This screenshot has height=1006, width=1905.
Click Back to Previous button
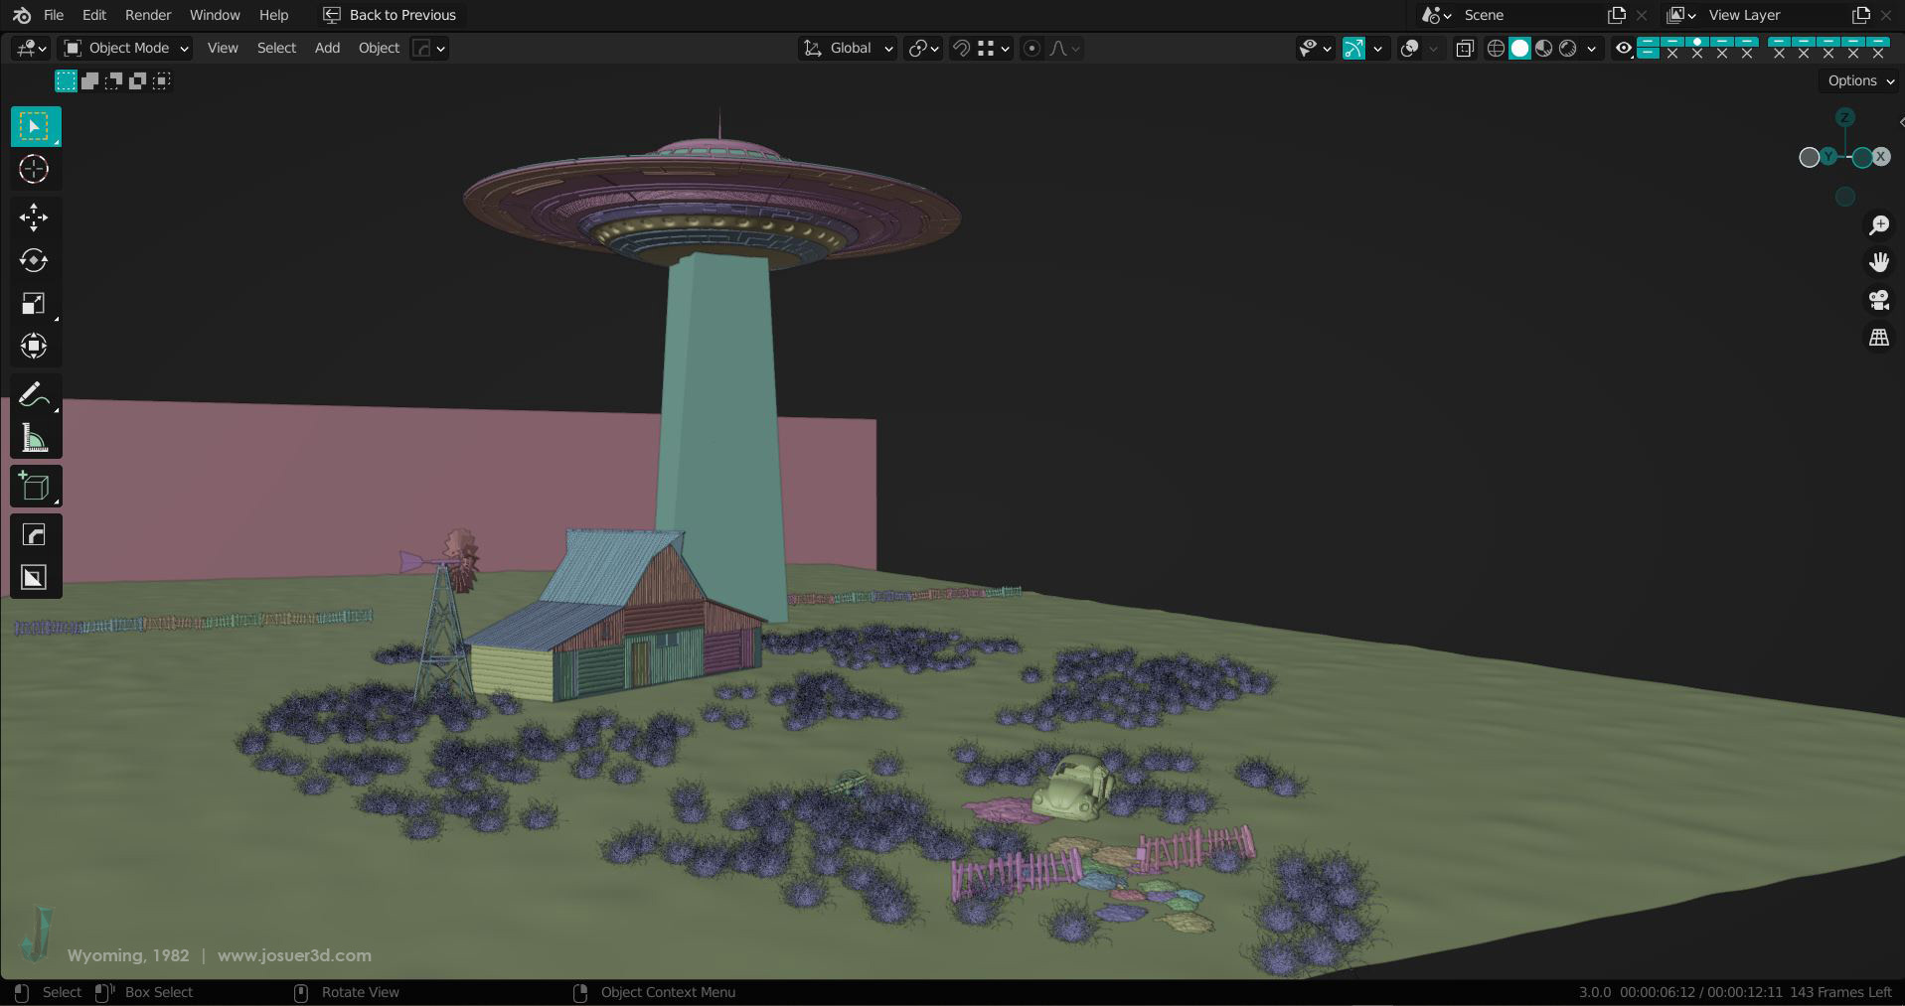point(391,15)
